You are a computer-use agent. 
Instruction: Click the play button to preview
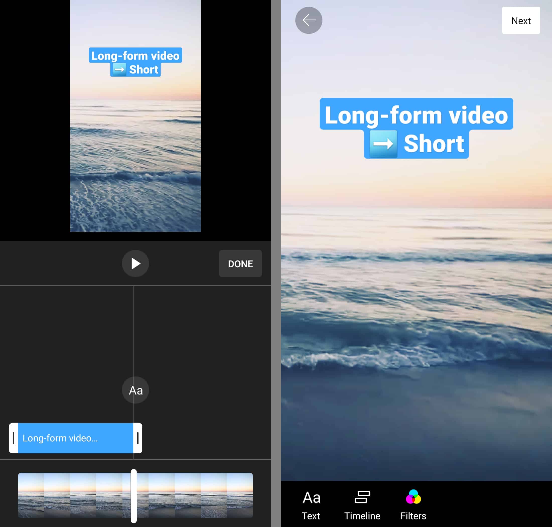[135, 263]
